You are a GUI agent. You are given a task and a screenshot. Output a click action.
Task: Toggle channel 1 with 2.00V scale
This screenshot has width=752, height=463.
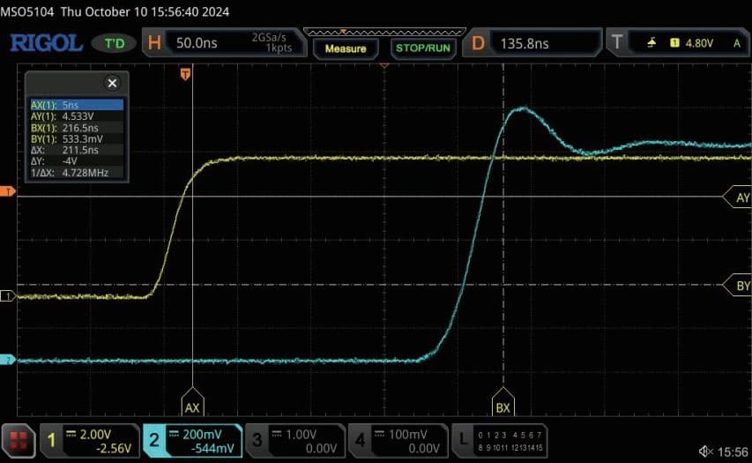tap(89, 439)
